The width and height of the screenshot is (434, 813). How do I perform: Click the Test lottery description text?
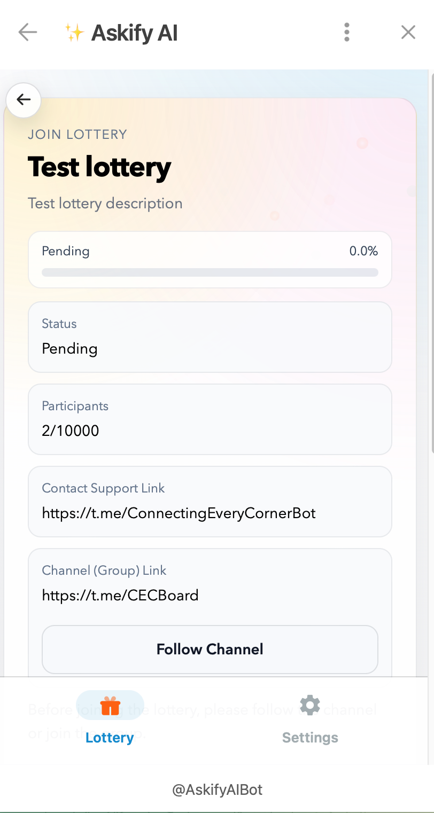105,204
